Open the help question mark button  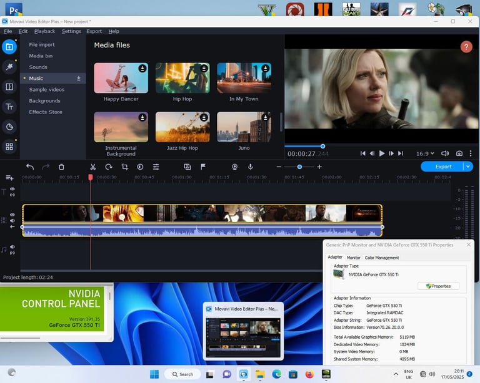click(466, 47)
